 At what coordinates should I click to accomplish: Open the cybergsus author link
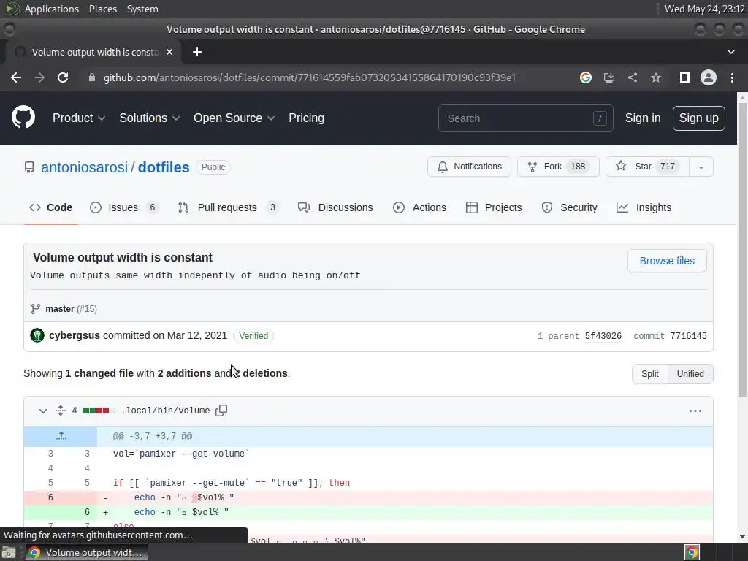[x=75, y=335]
